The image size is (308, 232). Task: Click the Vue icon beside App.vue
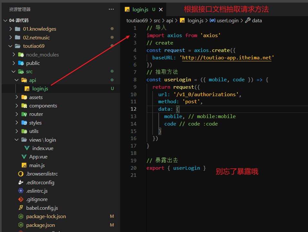pyautogui.click(x=24, y=156)
